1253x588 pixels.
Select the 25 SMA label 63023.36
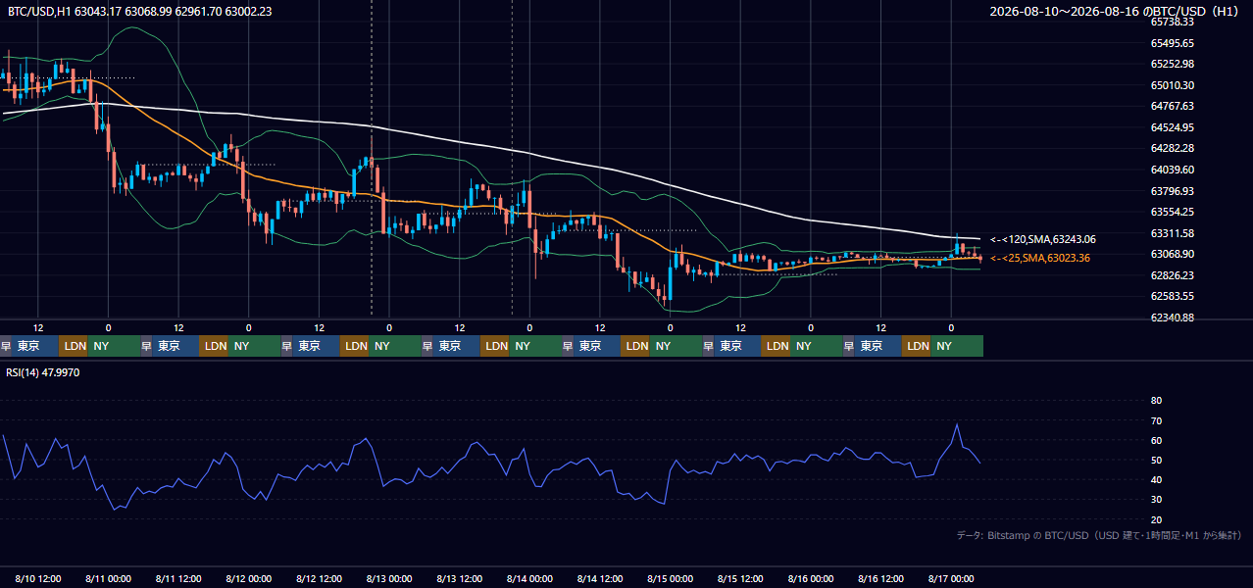[x=1040, y=258]
